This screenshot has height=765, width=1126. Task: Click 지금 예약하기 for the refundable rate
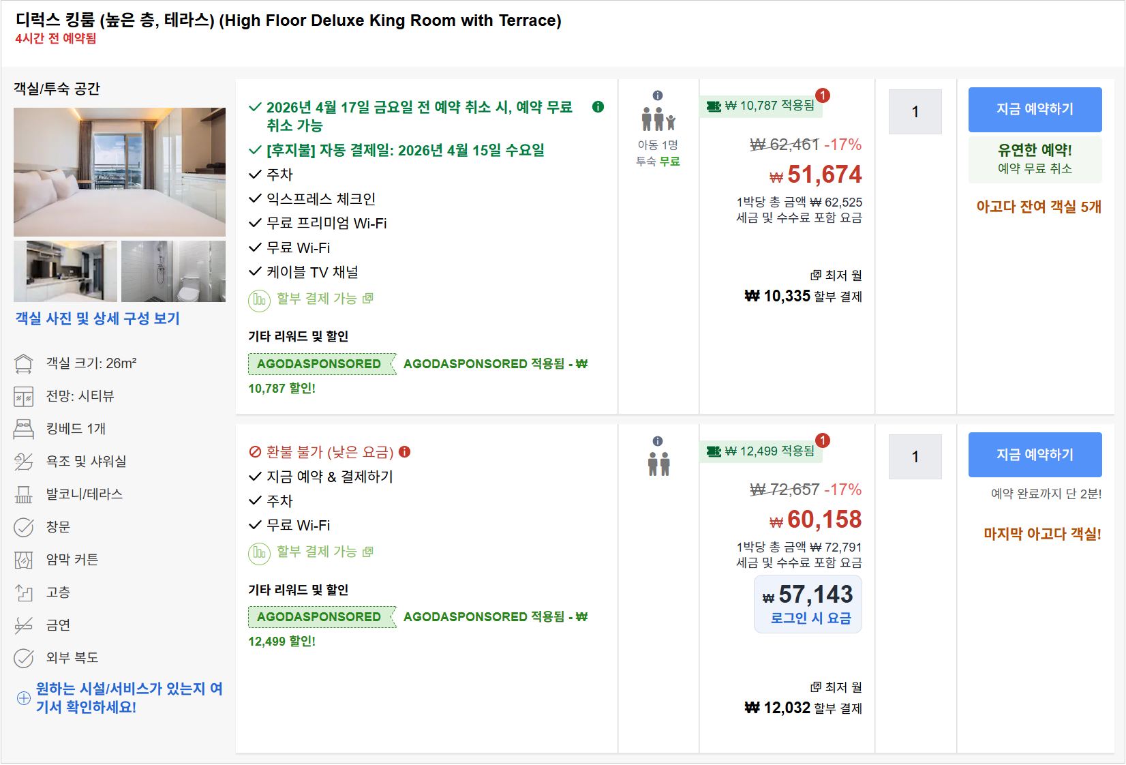(x=1035, y=109)
